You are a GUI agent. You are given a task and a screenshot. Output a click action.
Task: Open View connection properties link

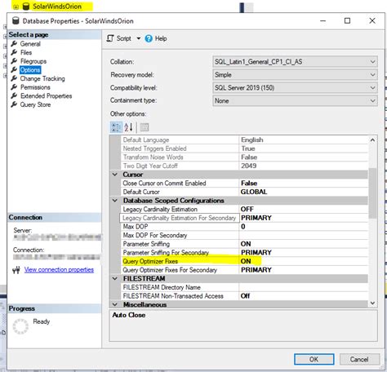(59, 269)
